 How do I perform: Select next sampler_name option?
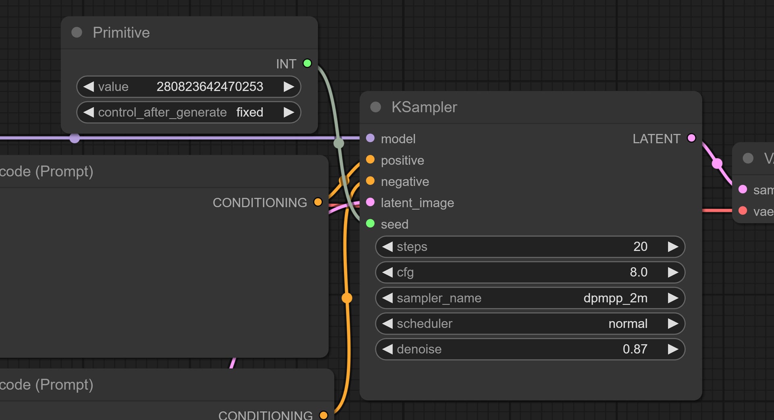point(673,298)
